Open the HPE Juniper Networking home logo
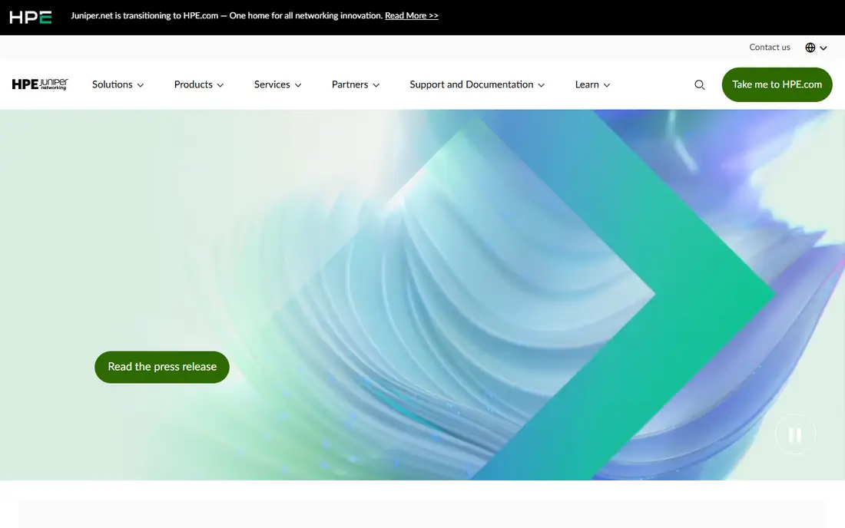This screenshot has height=528, width=845. tap(40, 84)
